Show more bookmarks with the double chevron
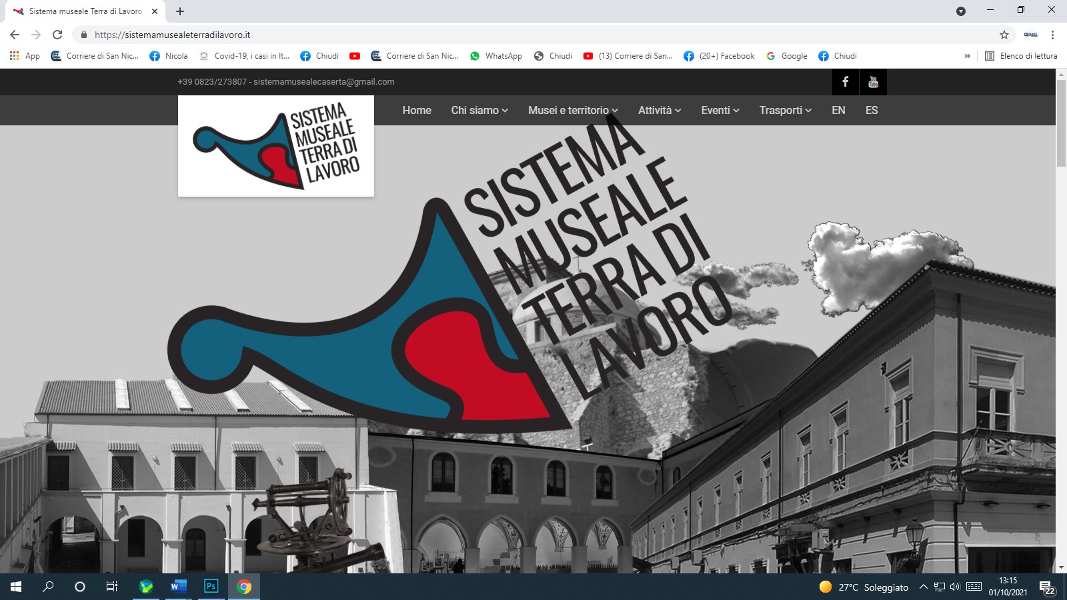 (967, 56)
